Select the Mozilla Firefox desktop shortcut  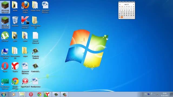tap(25, 7)
